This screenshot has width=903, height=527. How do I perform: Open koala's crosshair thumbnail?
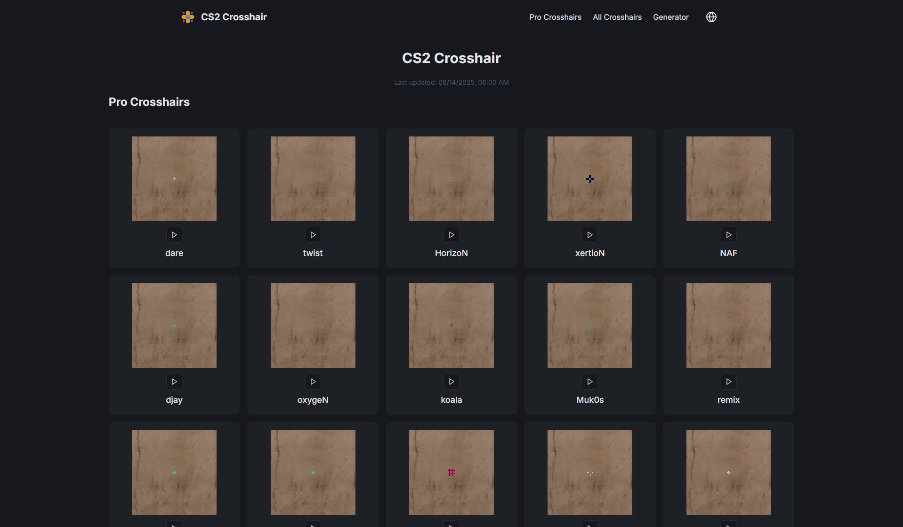(451, 326)
